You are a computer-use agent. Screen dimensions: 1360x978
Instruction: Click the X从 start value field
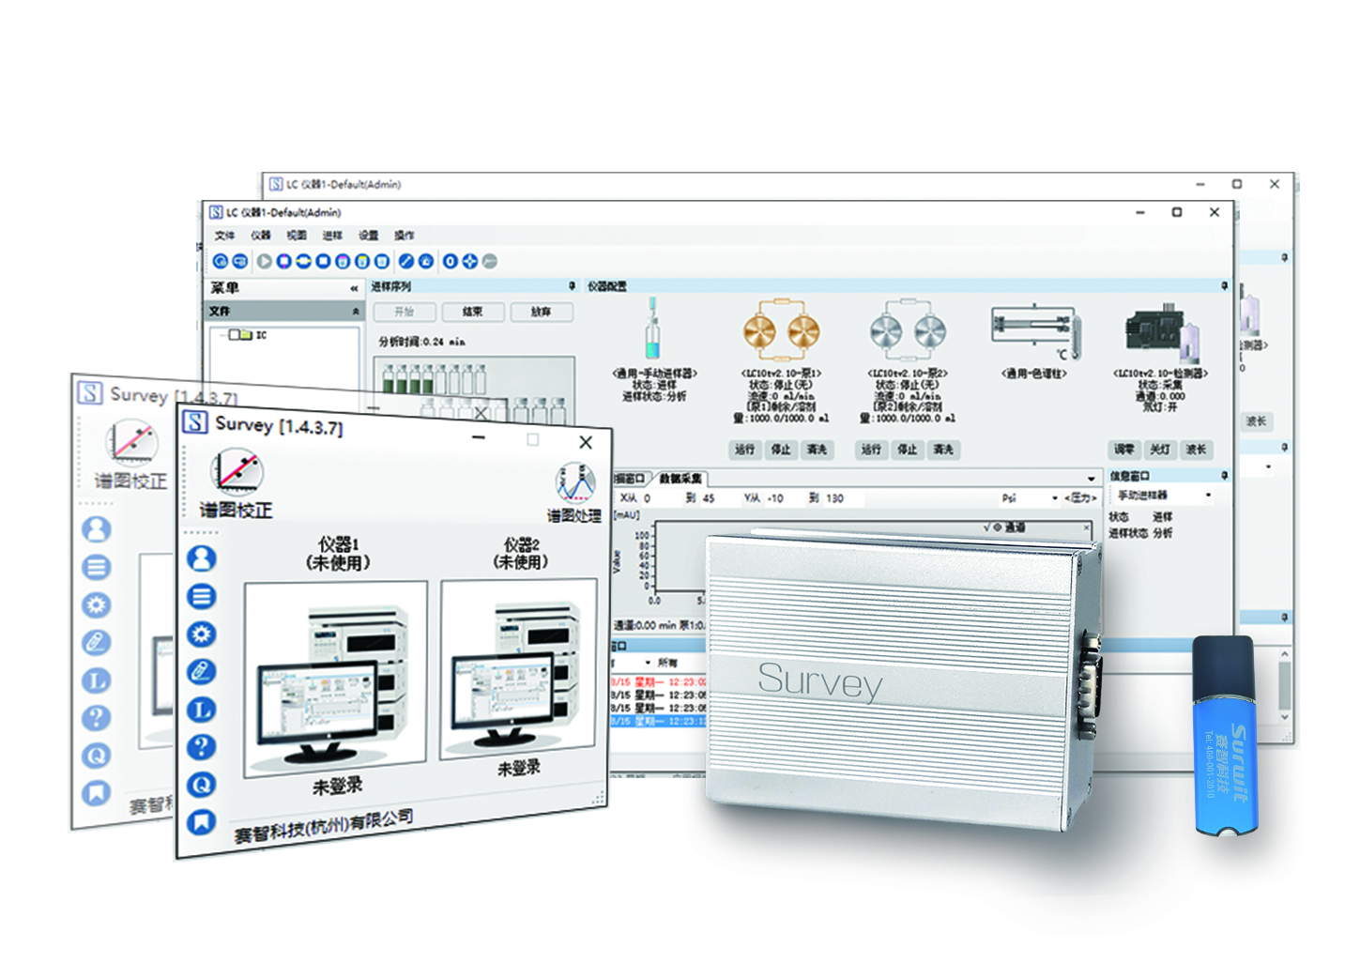(661, 498)
